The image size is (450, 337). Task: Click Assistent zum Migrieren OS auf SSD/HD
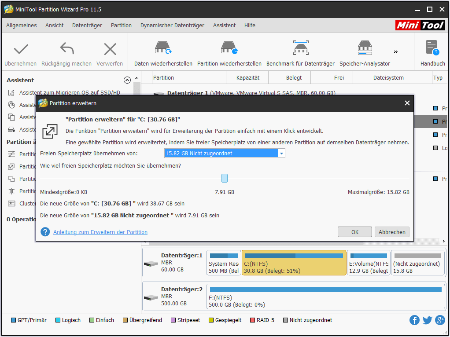tap(70, 93)
